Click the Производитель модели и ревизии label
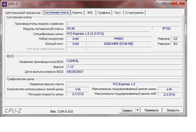The height and width of the screenshot is (132, 196). pos(39,24)
